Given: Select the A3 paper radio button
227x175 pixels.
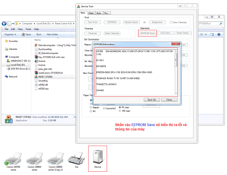Looking at the screenshot, I should [x=91, y=111].
